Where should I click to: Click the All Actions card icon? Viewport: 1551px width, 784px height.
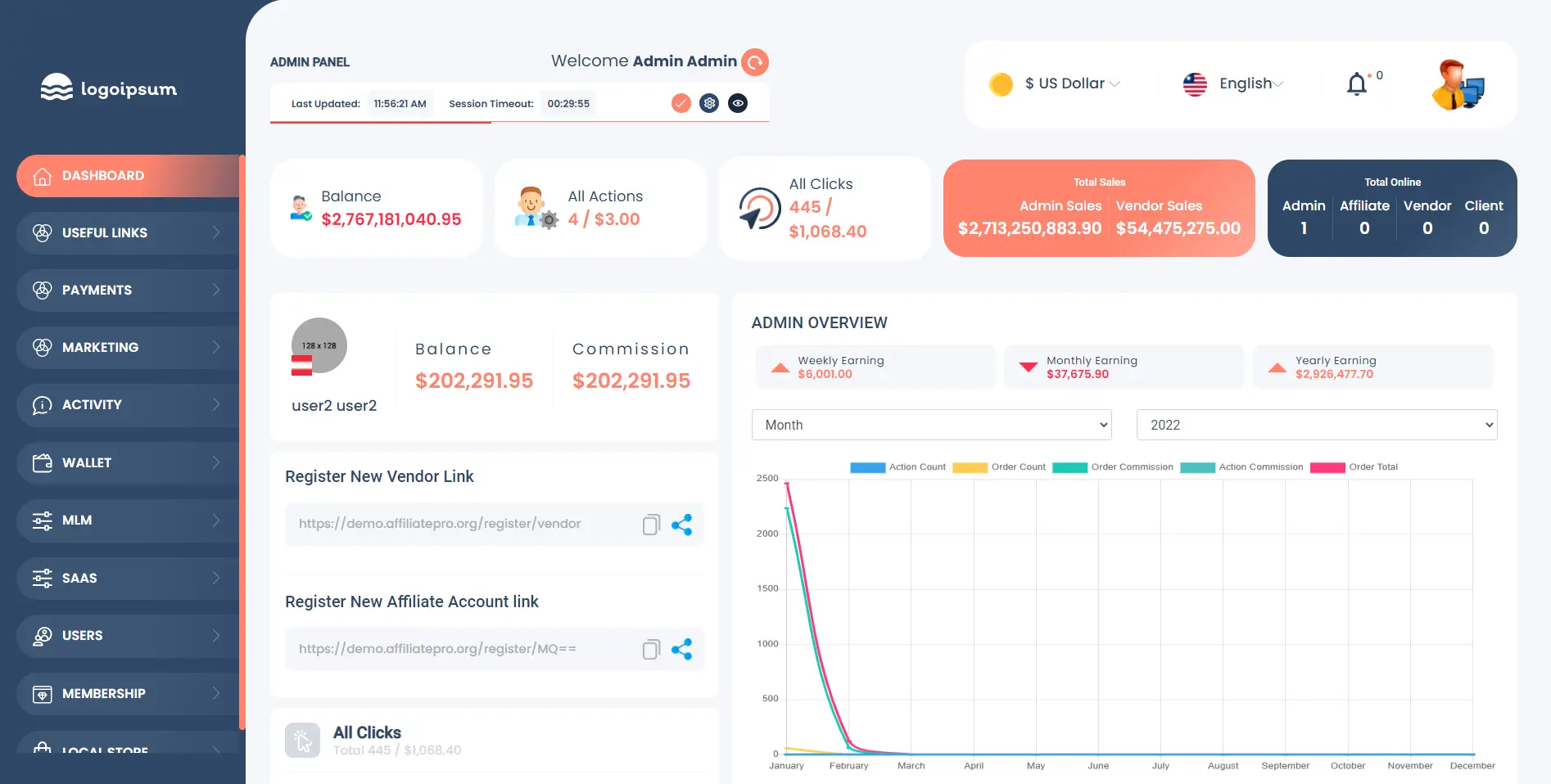pyautogui.click(x=536, y=208)
